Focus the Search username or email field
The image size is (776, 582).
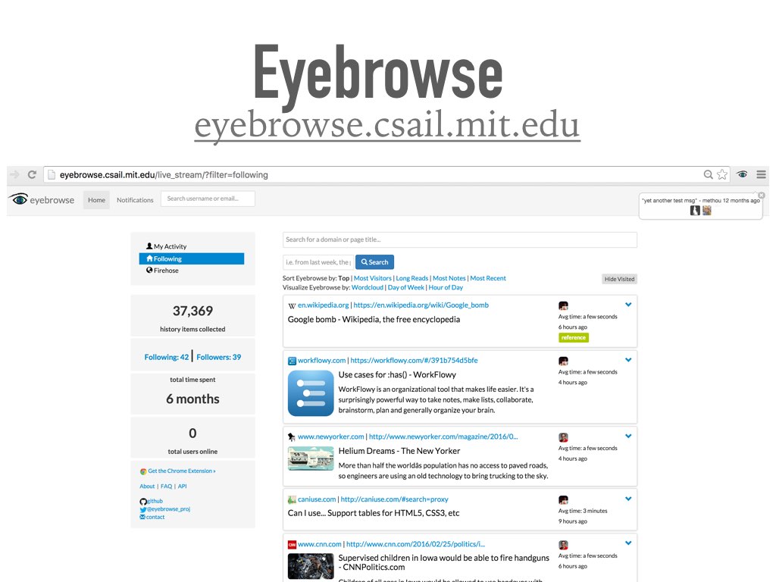(x=208, y=199)
